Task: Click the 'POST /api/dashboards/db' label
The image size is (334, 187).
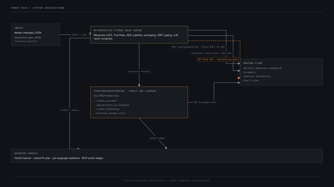Action: tap(198, 47)
